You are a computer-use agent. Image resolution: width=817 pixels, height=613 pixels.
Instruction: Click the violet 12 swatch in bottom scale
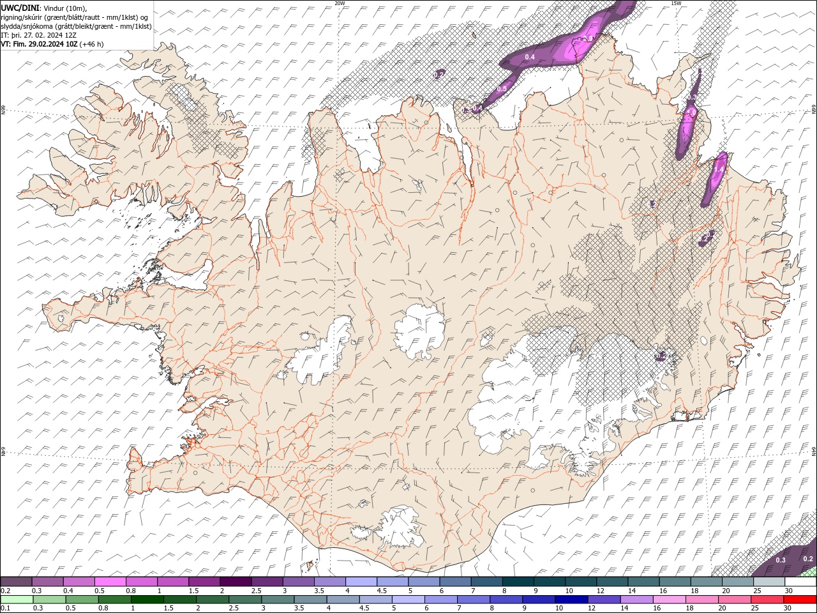[603, 600]
